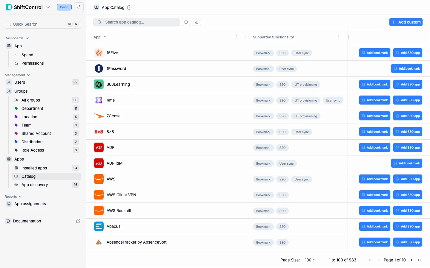
Task: Add SSO app for AWS
Action: click(408, 179)
